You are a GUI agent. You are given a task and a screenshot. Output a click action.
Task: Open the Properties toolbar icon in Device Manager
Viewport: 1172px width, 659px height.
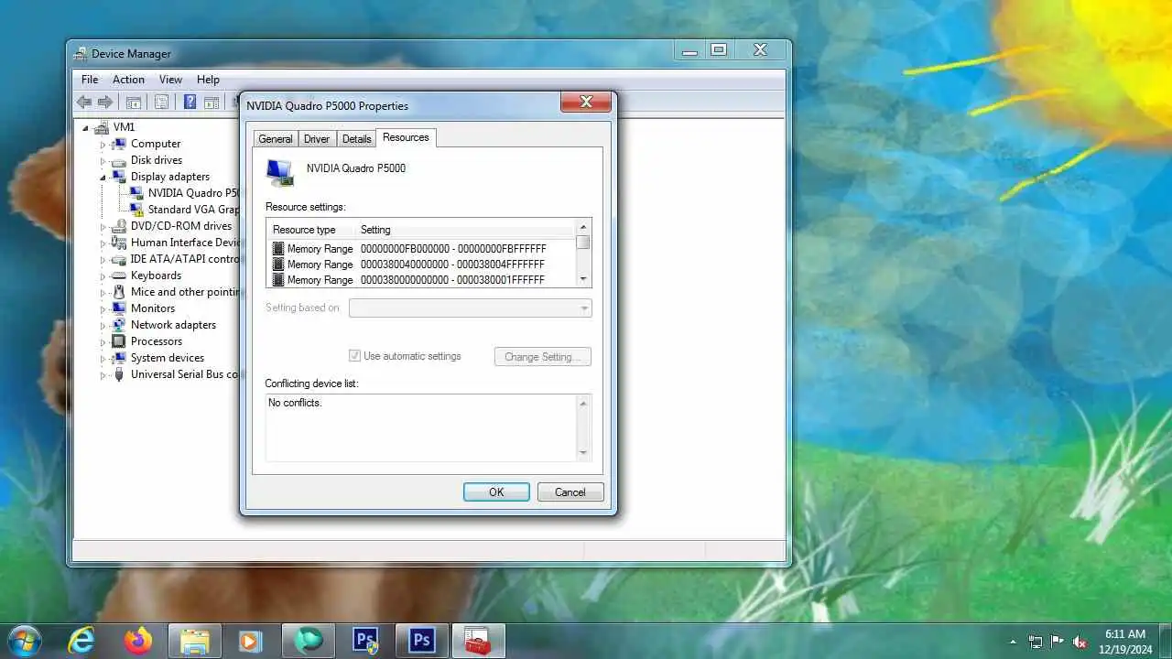(161, 103)
